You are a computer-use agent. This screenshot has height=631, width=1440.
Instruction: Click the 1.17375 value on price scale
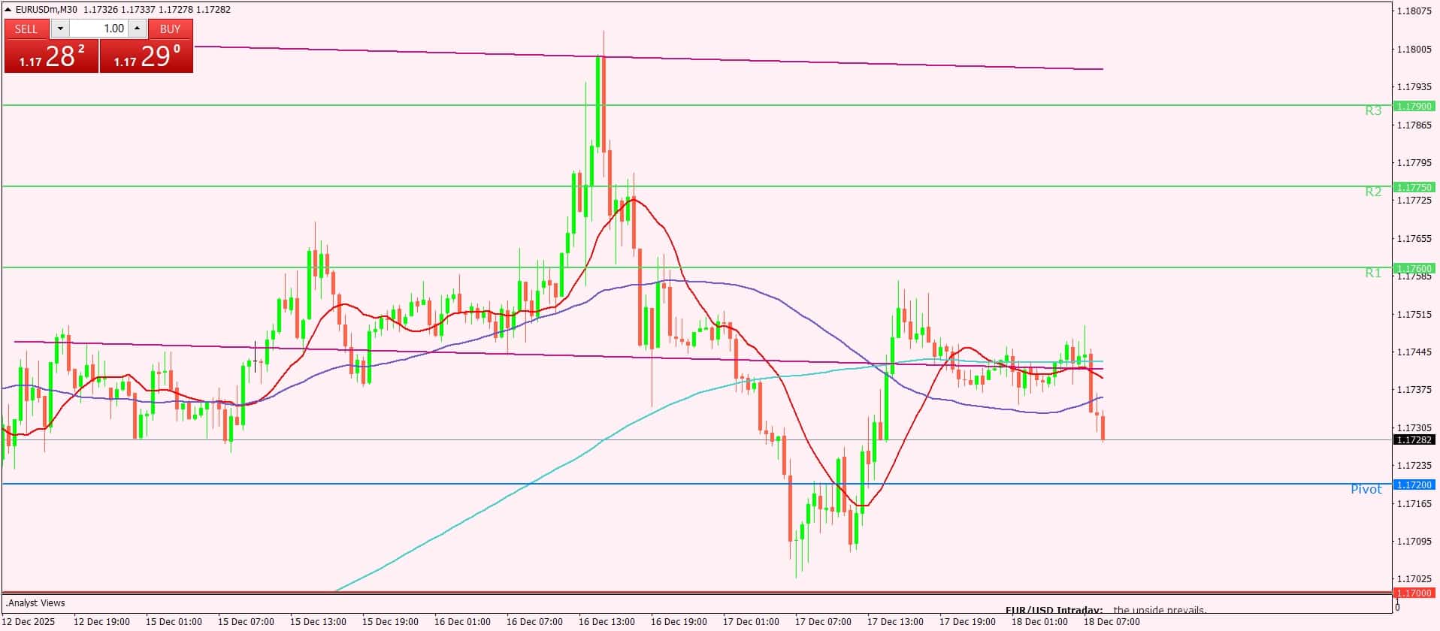pyautogui.click(x=1414, y=390)
